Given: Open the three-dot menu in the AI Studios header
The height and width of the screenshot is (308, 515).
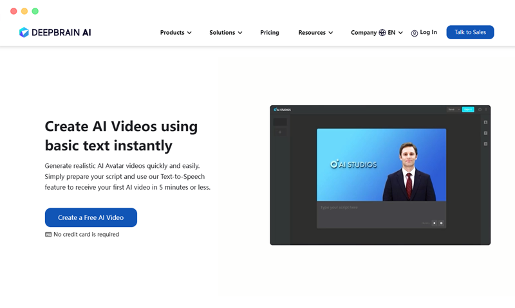Looking at the screenshot, I should (x=486, y=109).
